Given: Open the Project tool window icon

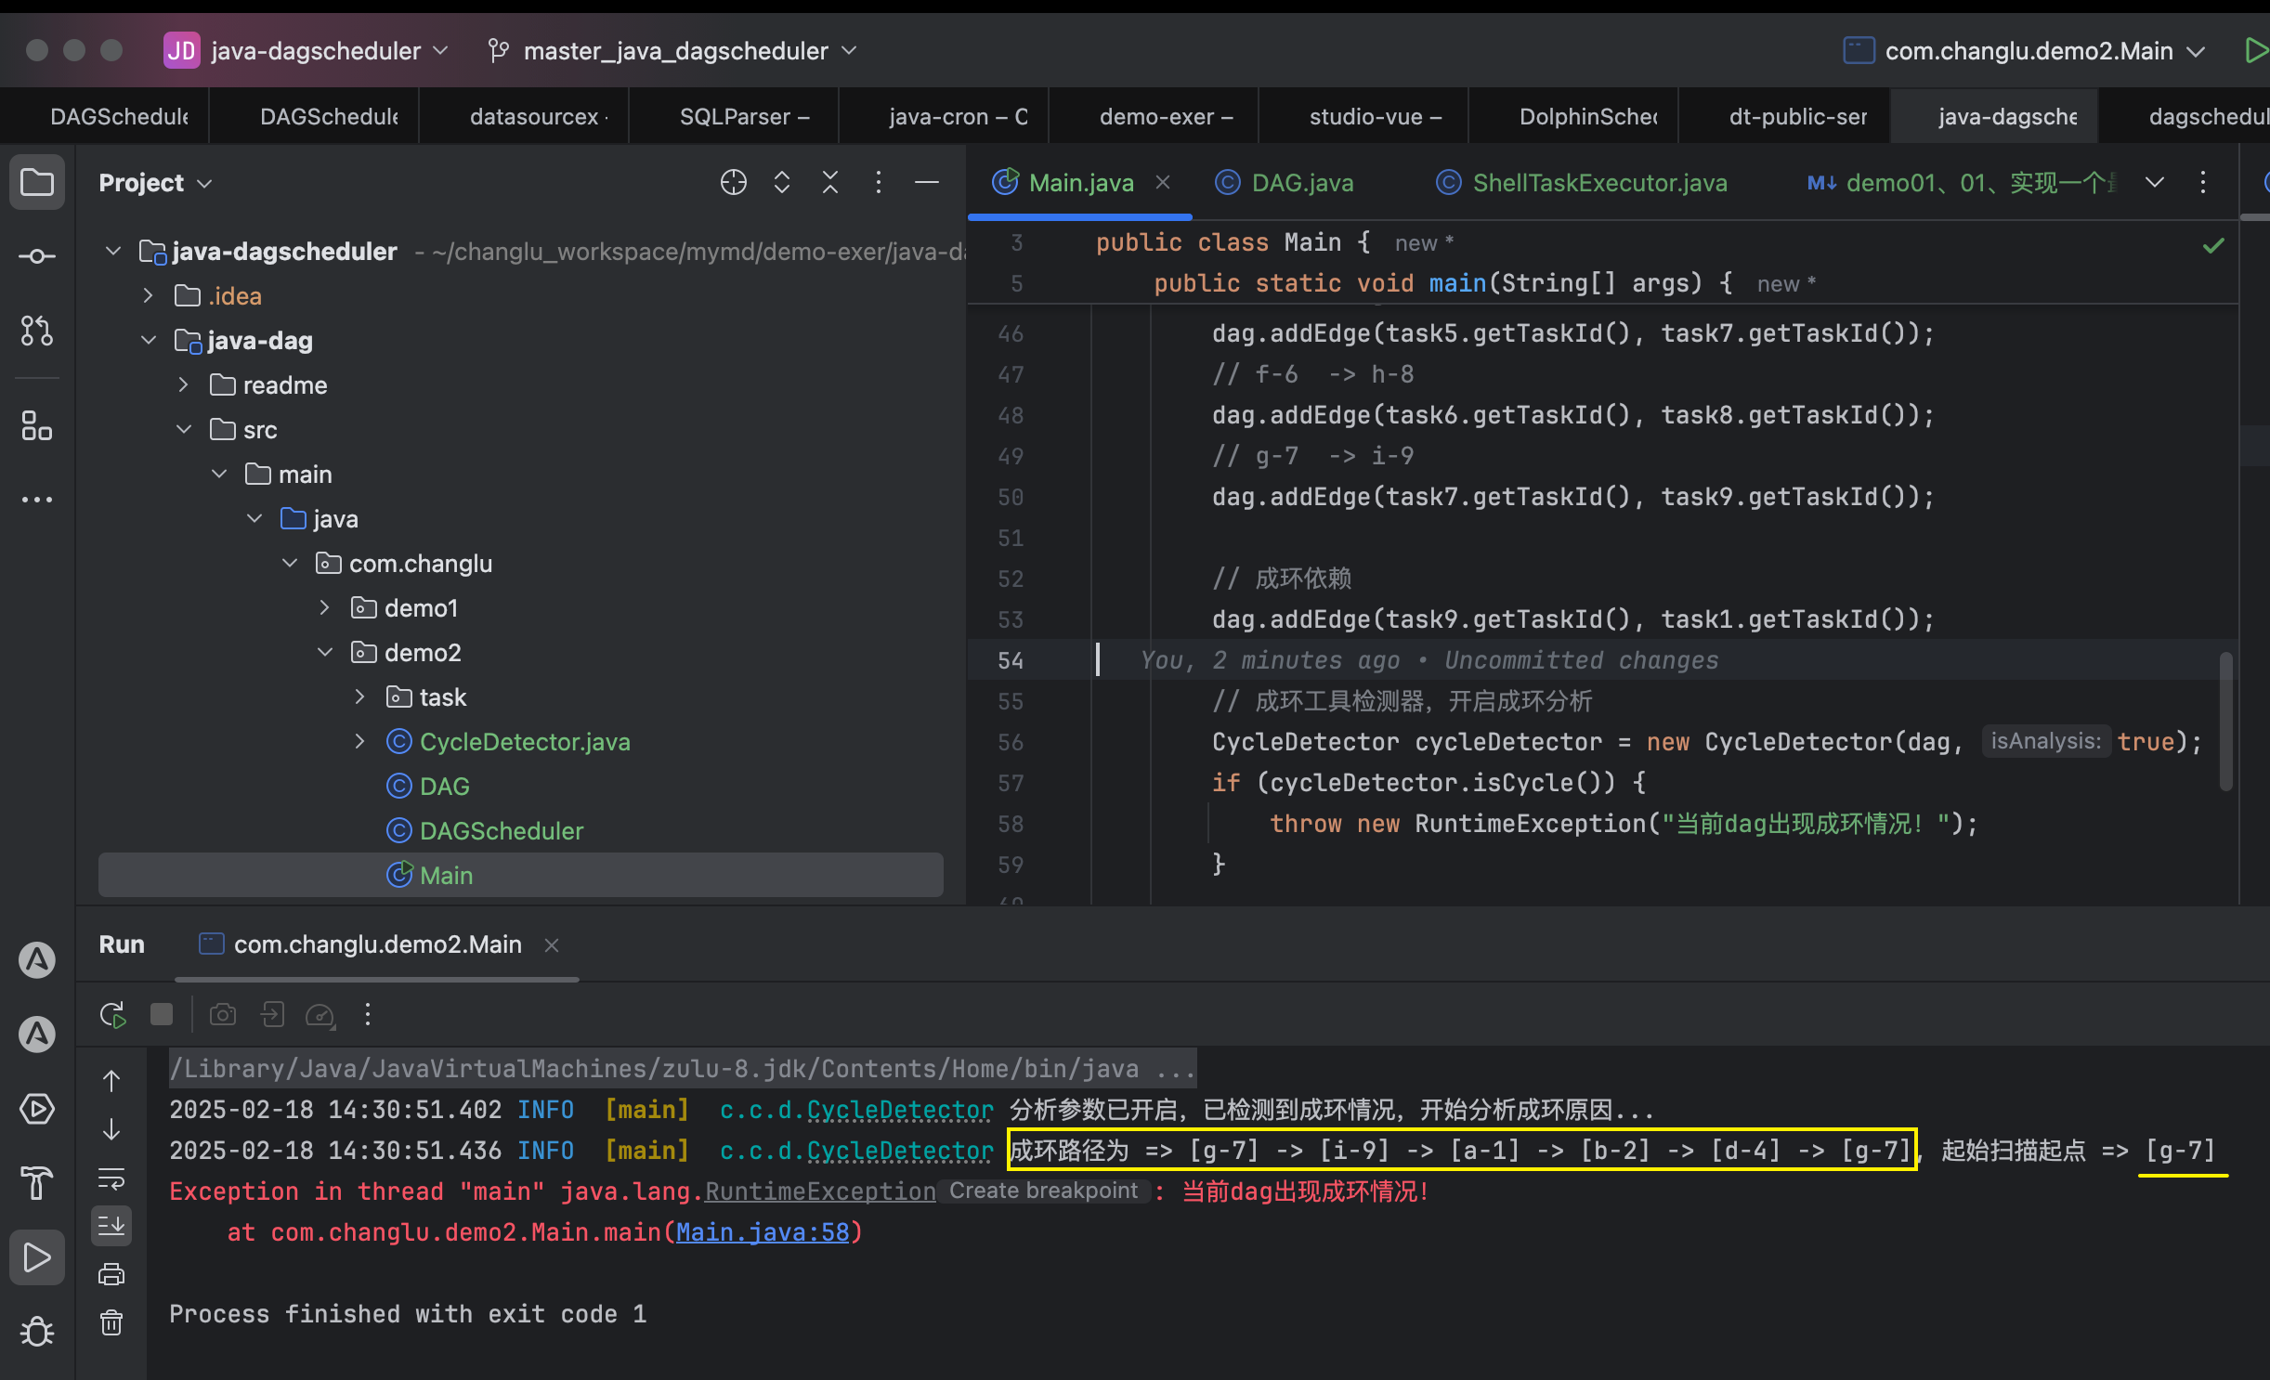Looking at the screenshot, I should (37, 182).
